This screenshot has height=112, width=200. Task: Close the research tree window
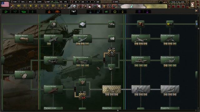(197, 11)
